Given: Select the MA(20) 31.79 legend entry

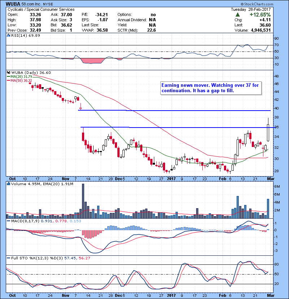Looking at the screenshot, I should 20,76.
